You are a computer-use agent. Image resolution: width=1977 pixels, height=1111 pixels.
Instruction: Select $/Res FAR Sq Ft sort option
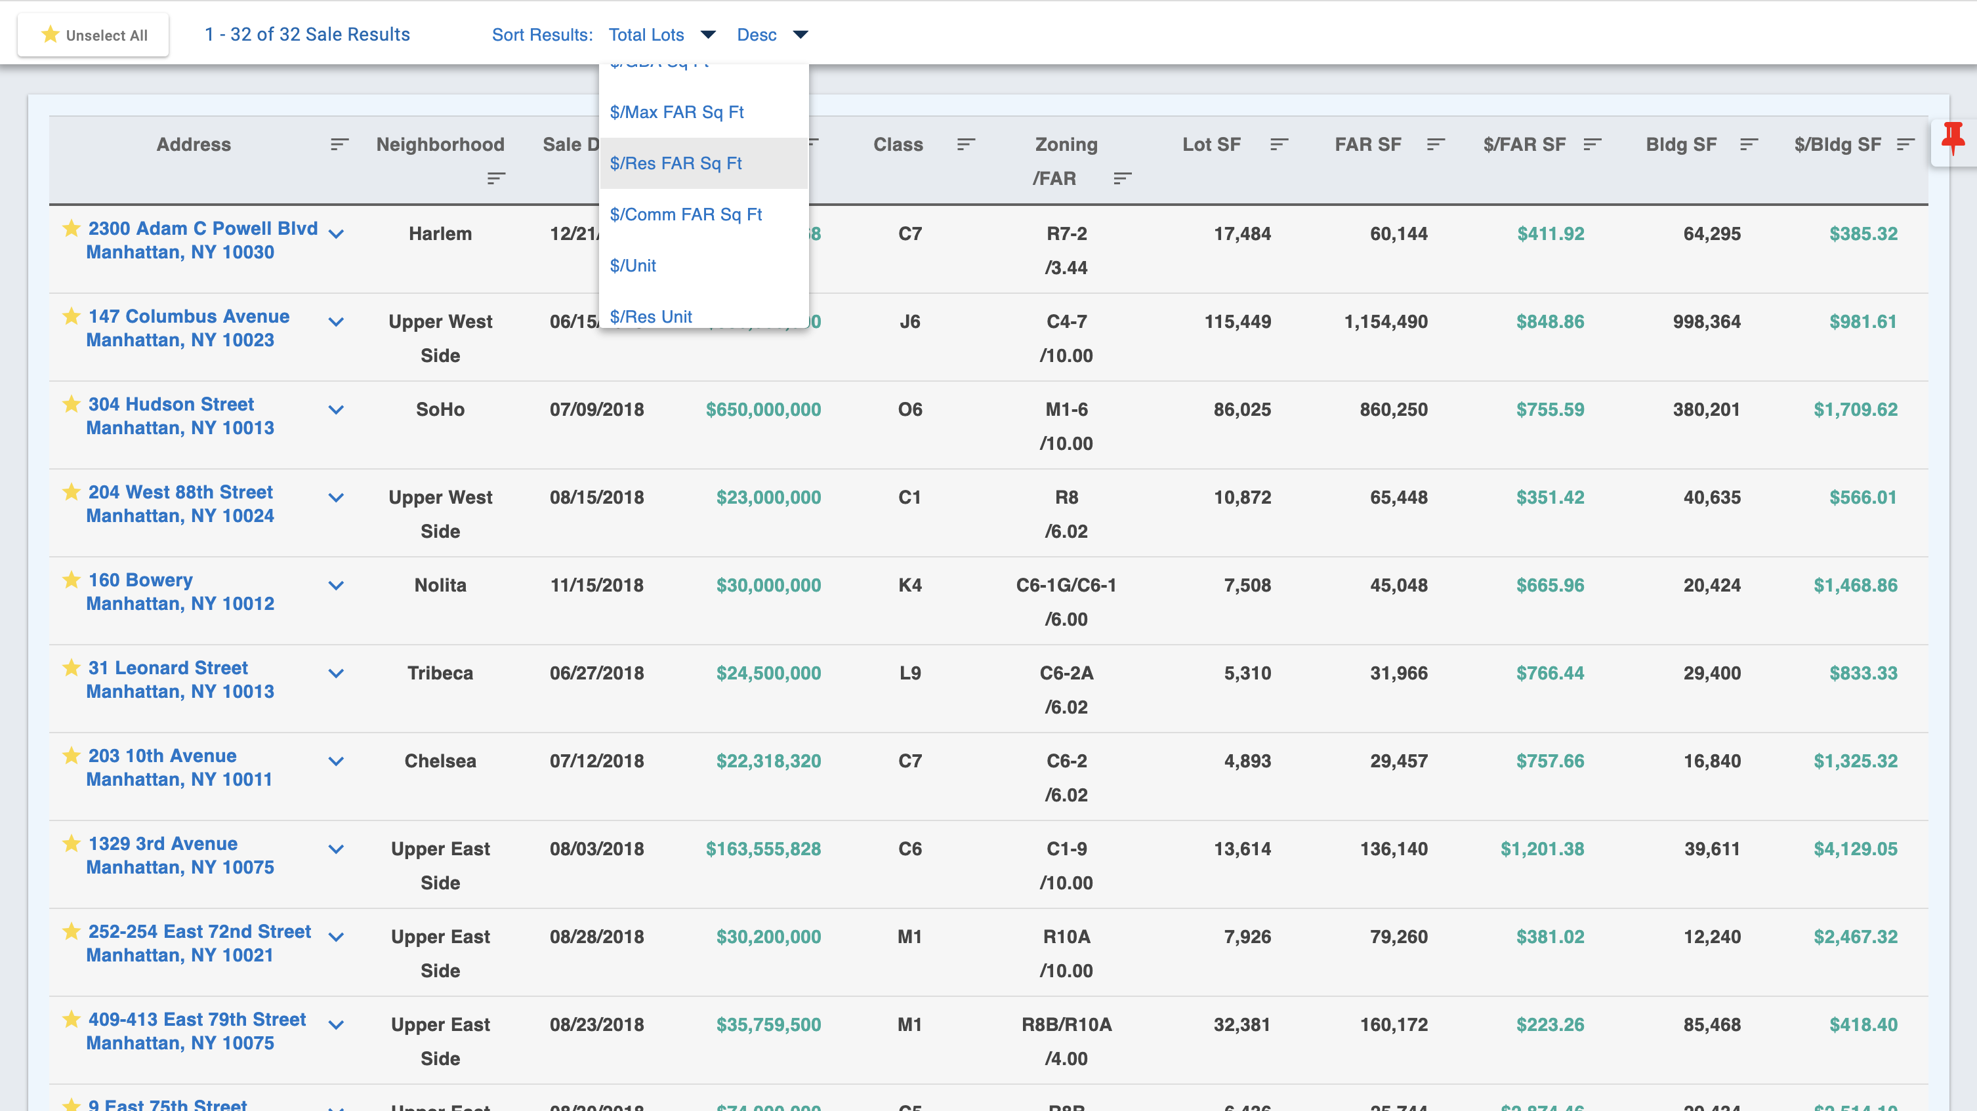[x=704, y=163]
